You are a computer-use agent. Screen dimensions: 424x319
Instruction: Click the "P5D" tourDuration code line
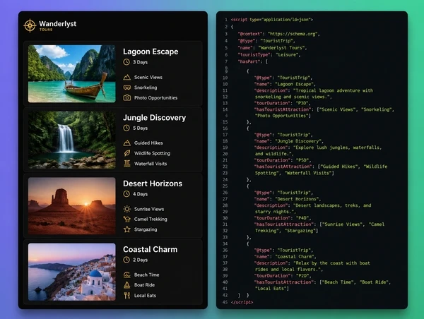[282, 160]
